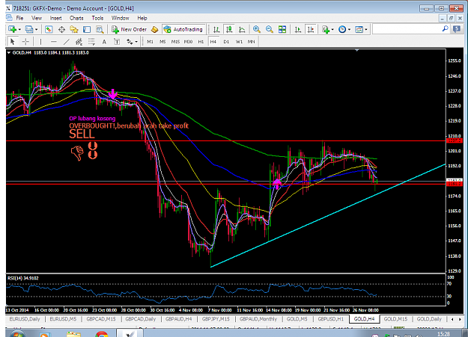Image resolution: width=468 pixels, height=337 pixels.
Task: Switch to the GOLD,Daily chart tab
Action: pos(429,319)
